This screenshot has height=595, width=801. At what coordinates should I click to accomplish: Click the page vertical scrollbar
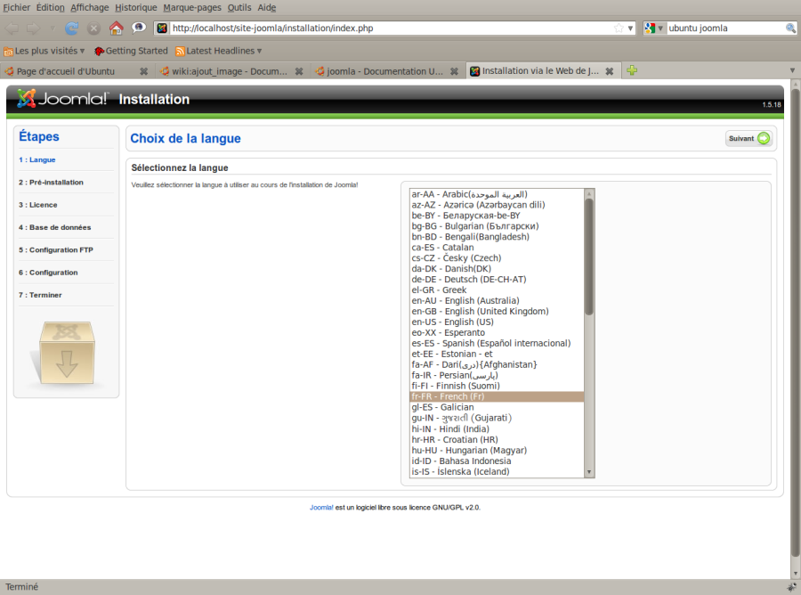click(x=796, y=322)
